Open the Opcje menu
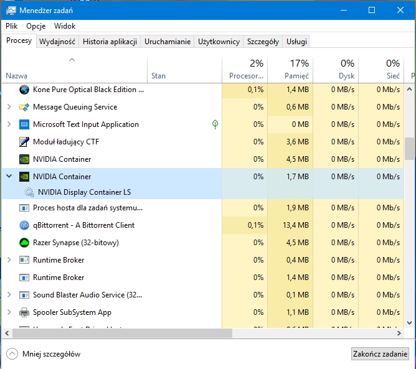This screenshot has width=416, height=369. (x=36, y=26)
